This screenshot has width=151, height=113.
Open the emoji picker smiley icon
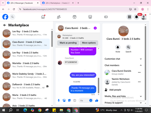pos(91,100)
